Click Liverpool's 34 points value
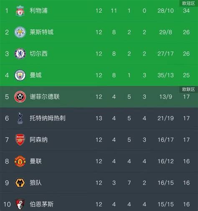The height and width of the screenshot is (211, 198). coord(186,10)
